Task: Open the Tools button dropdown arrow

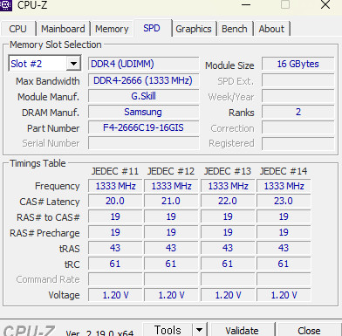Action: pyautogui.click(x=199, y=330)
